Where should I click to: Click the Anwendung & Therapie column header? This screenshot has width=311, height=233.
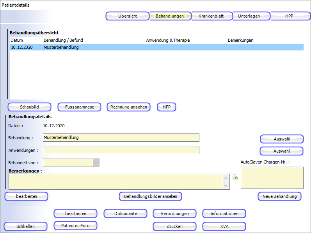click(x=168, y=40)
